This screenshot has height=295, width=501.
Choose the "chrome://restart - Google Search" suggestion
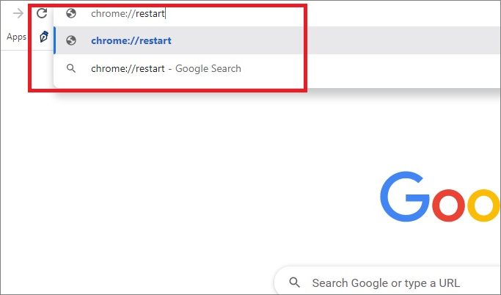pyautogui.click(x=166, y=68)
